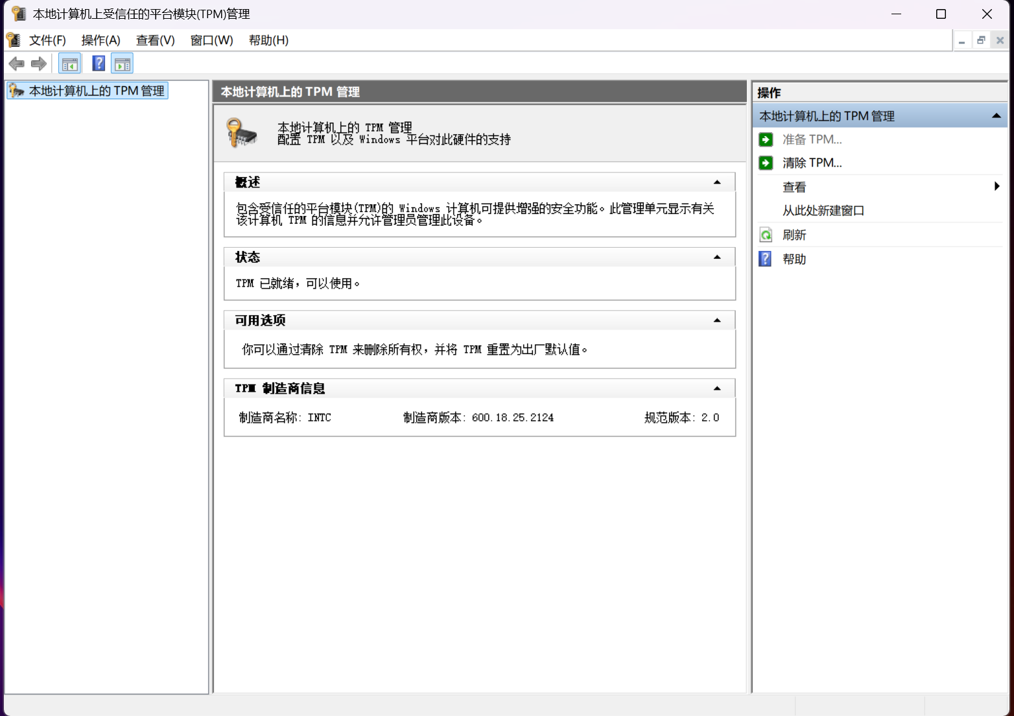Minimize the inner MDI child window
Image resolution: width=1014 pixels, height=716 pixels.
pyautogui.click(x=962, y=41)
